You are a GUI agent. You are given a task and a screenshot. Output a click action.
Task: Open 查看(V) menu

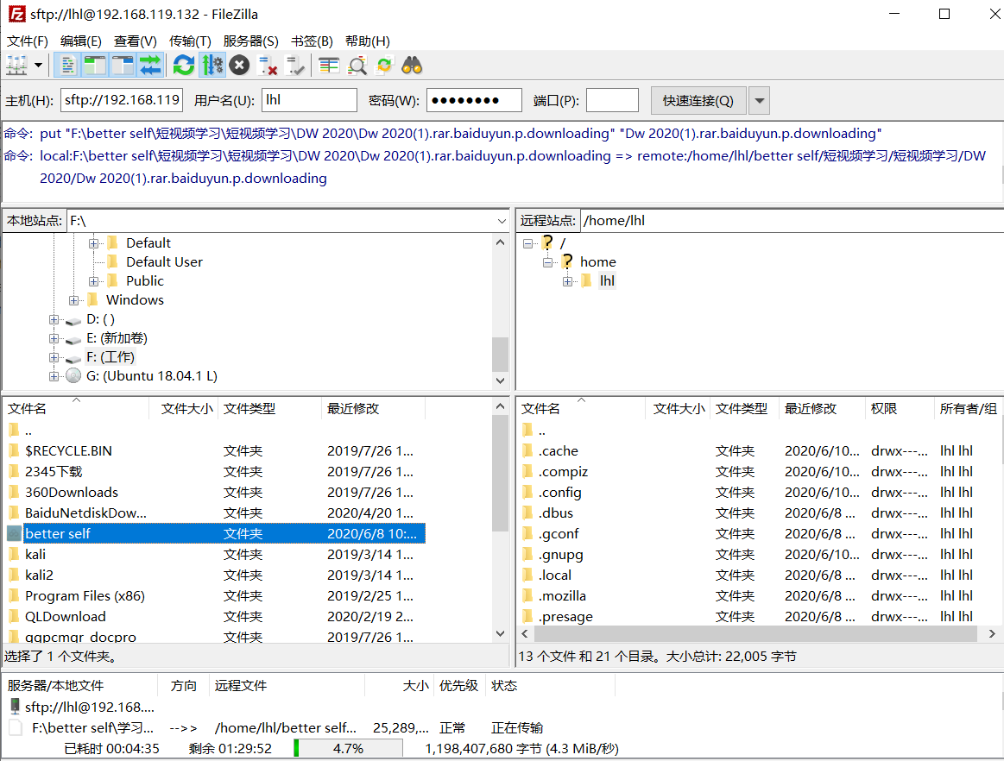click(x=136, y=41)
